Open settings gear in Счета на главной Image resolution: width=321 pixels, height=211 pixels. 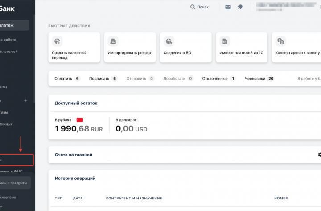[319, 155]
